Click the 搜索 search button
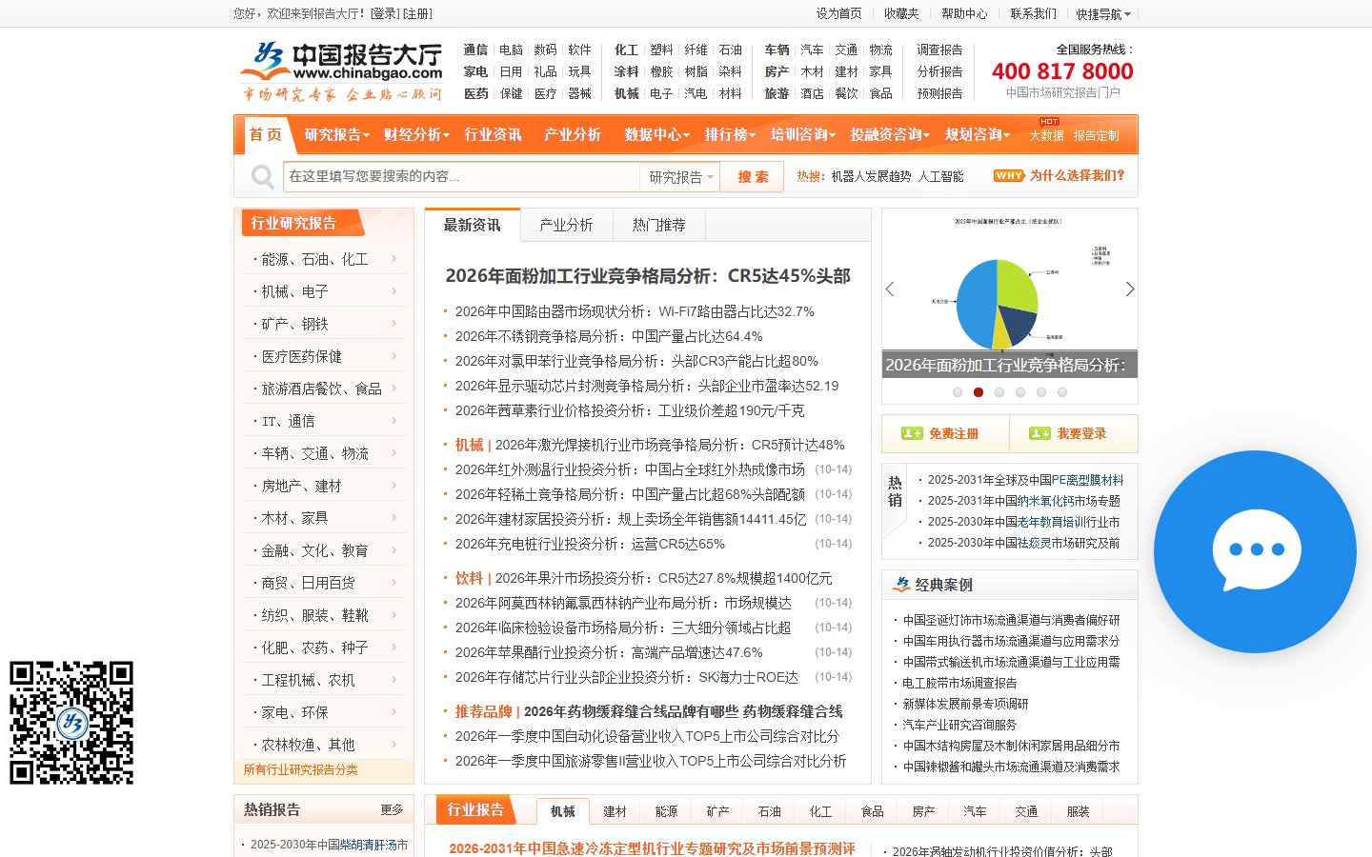Viewport: 1372px width, 857px height. pos(753,177)
